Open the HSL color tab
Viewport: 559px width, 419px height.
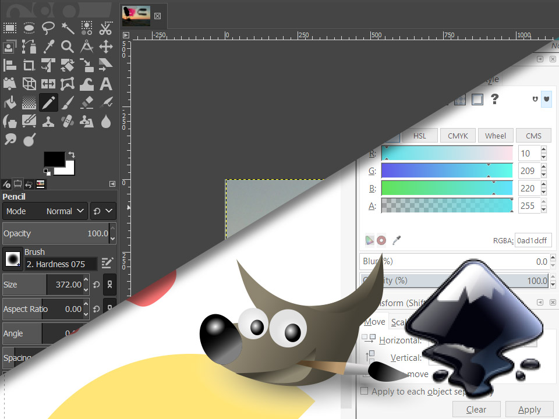(x=420, y=136)
